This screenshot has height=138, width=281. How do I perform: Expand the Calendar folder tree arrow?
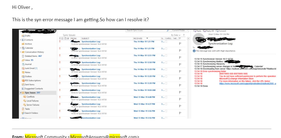21,48
